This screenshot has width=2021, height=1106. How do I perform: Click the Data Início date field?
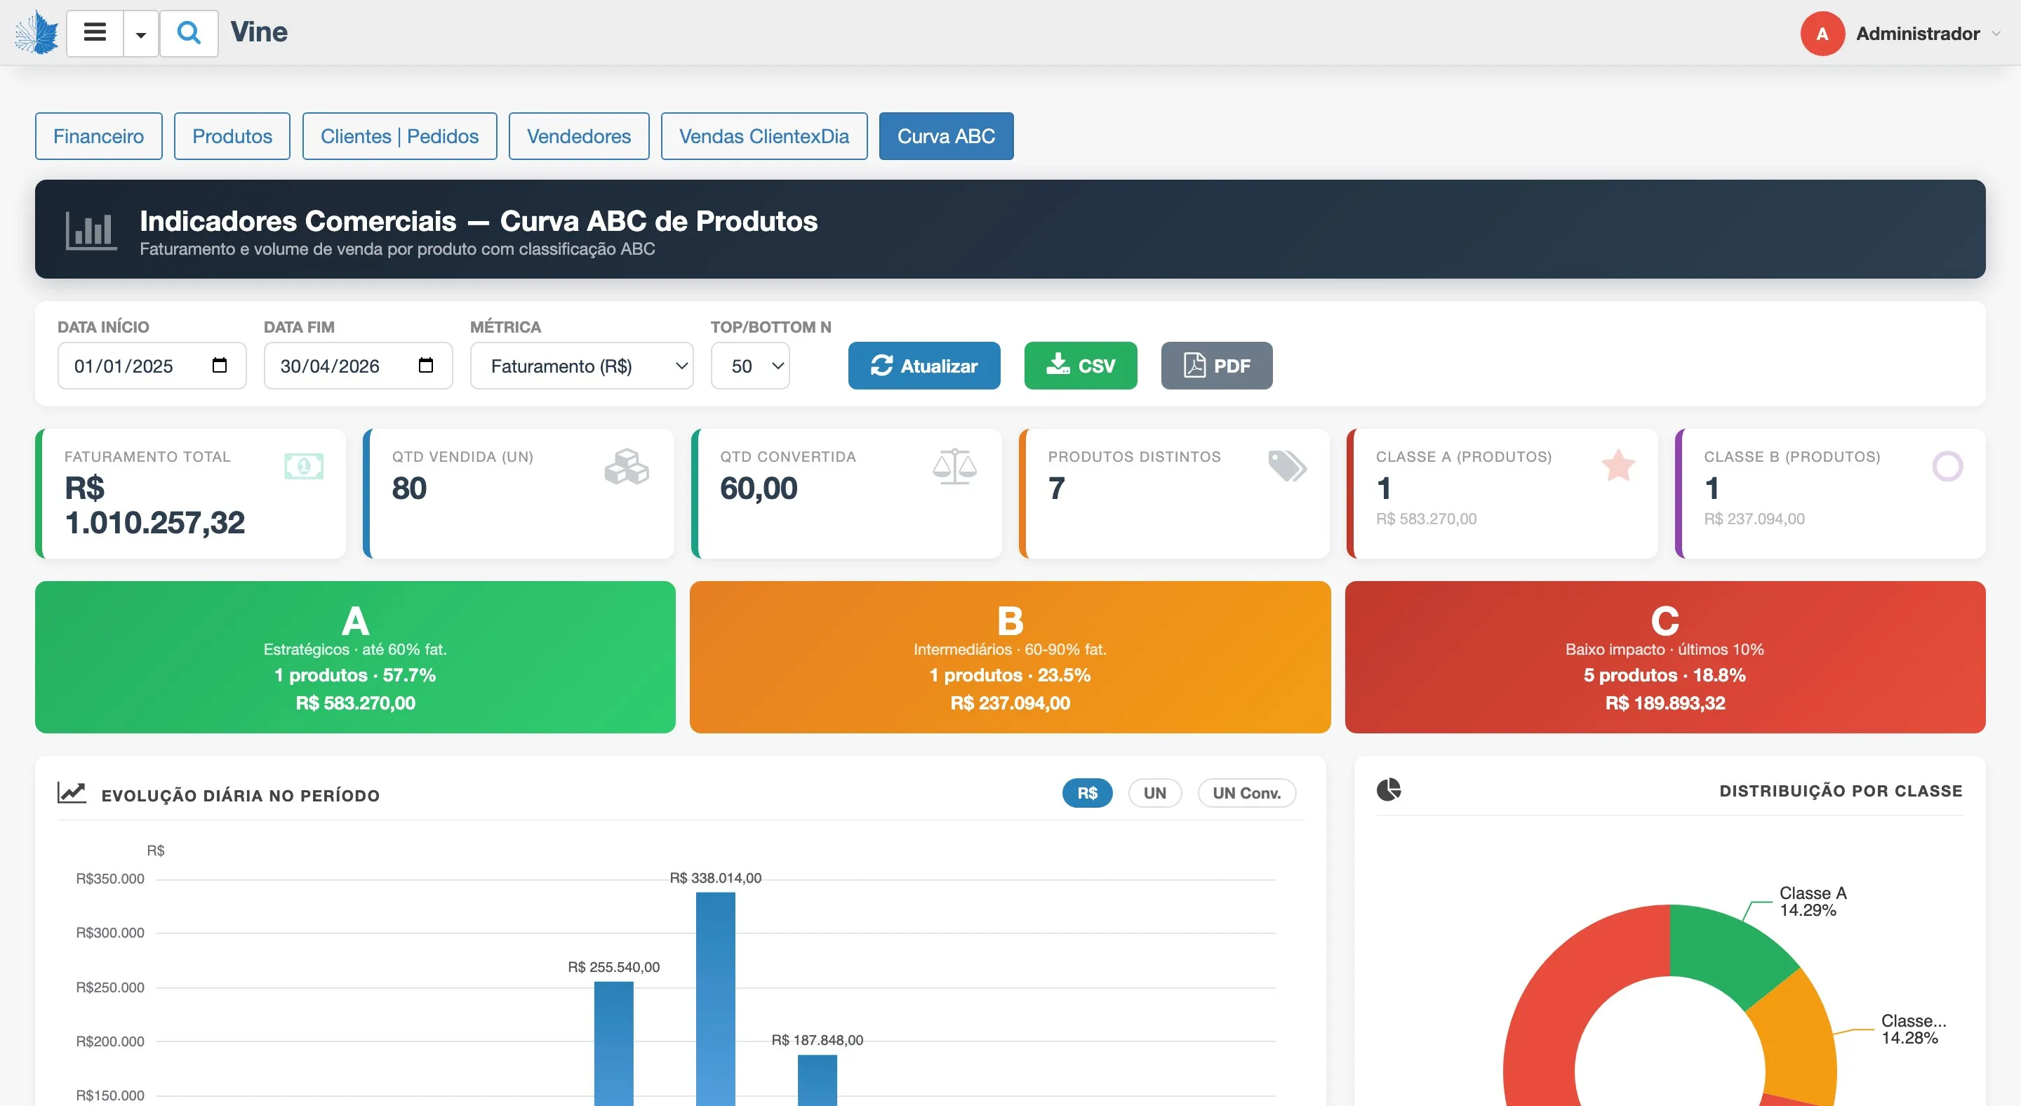coord(152,366)
